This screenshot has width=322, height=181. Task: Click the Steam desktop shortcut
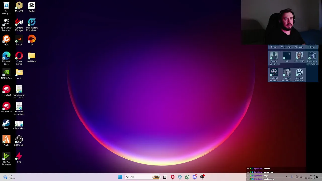[x=6, y=124]
